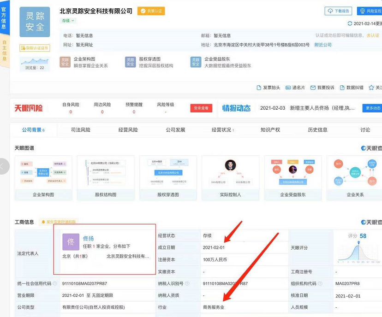Click the left arrow to scroll 天眼图谱
This screenshot has height=317, width=382.
(4, 166)
